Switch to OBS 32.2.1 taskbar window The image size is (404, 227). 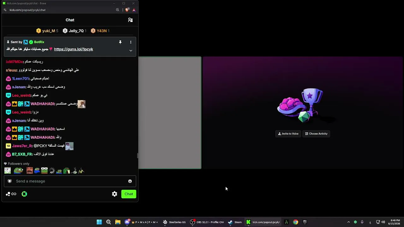207,222
